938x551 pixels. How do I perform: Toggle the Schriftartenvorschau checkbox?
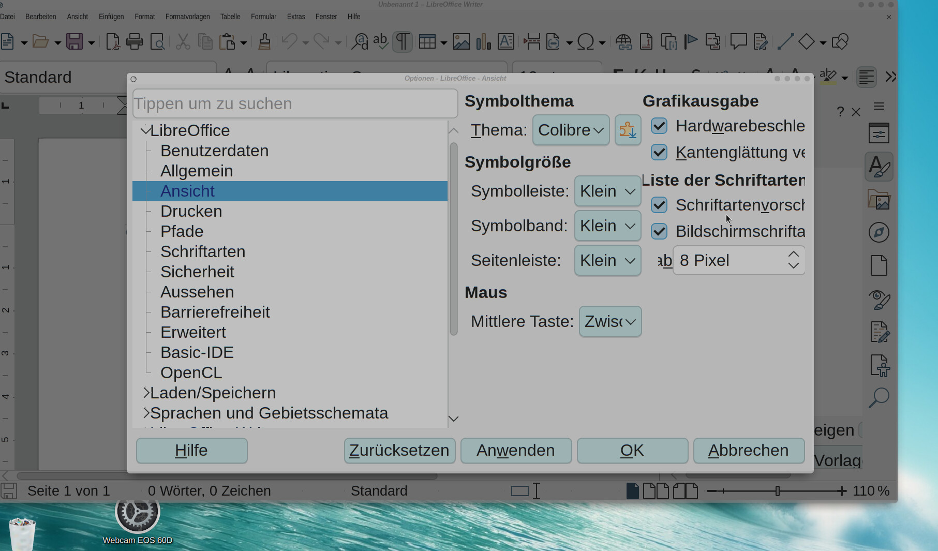click(659, 205)
